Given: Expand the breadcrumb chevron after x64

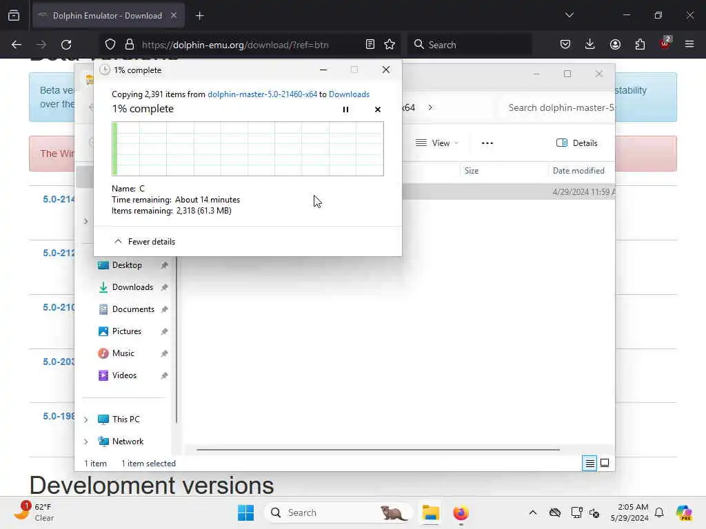Looking at the screenshot, I should click(430, 107).
